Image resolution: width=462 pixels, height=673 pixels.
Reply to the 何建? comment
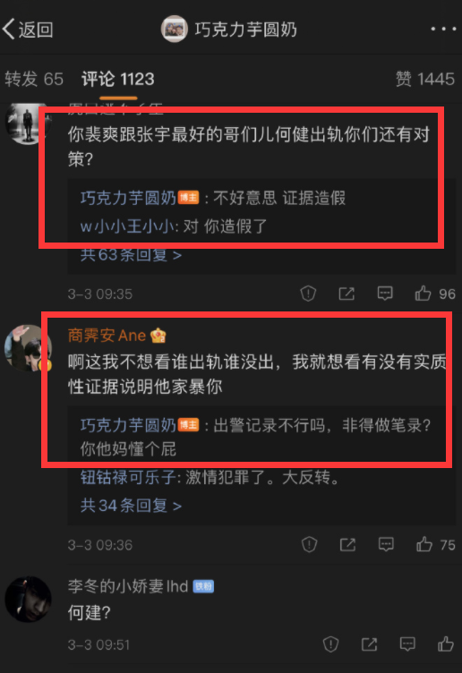407,643
